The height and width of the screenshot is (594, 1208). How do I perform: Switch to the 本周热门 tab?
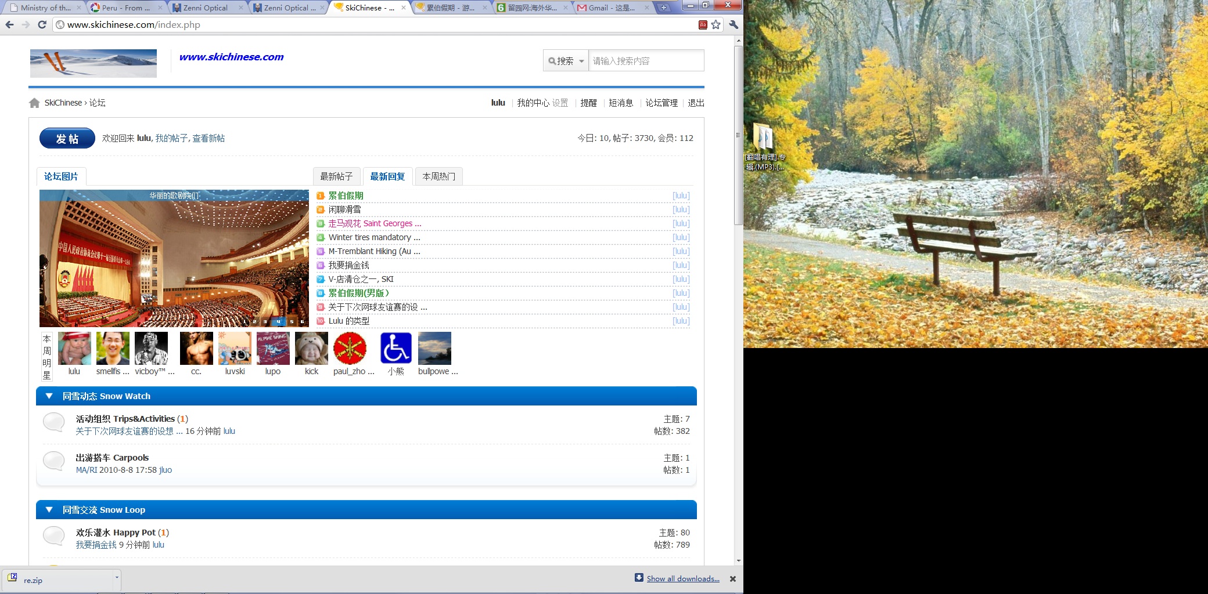tap(438, 176)
